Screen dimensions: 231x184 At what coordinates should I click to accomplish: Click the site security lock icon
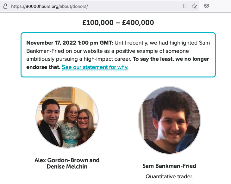[x=5, y=6]
